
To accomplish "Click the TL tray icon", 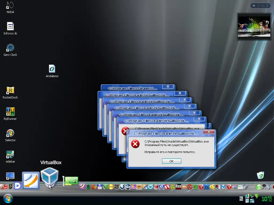I will 252,201.
